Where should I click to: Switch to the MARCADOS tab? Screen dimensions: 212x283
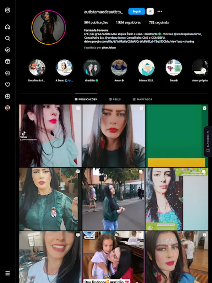(142, 99)
